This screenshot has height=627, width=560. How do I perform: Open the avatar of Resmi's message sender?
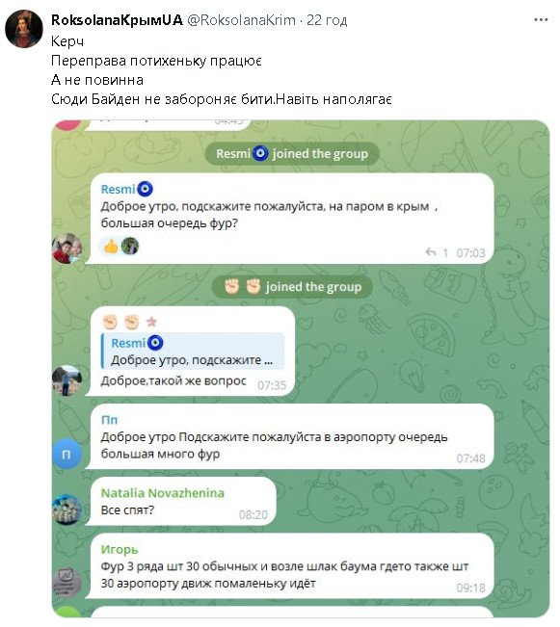pyautogui.click(x=67, y=248)
